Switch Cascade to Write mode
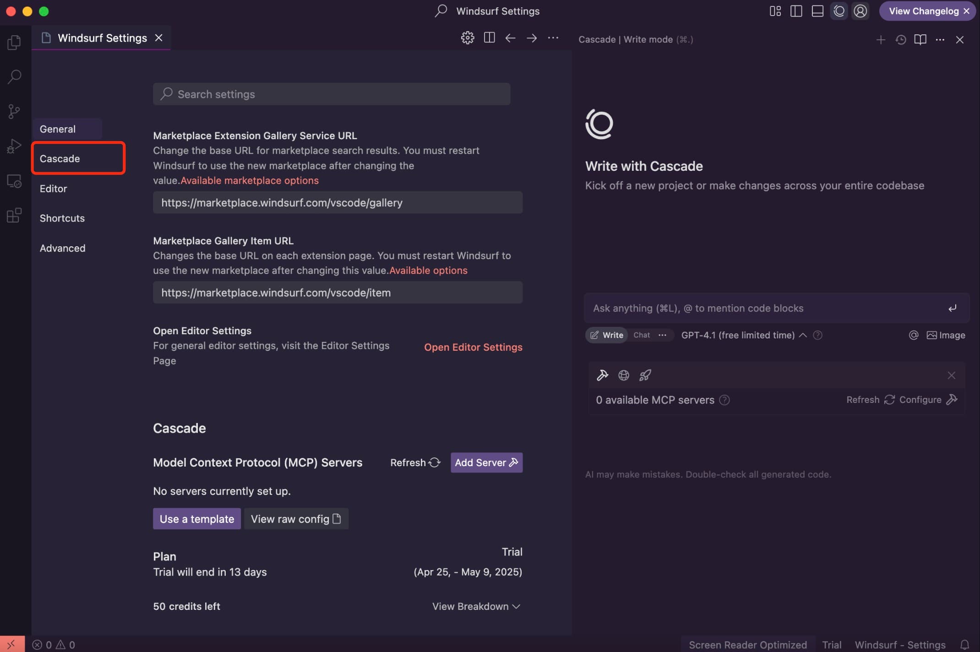Screen dimensions: 980x652 coord(607,335)
